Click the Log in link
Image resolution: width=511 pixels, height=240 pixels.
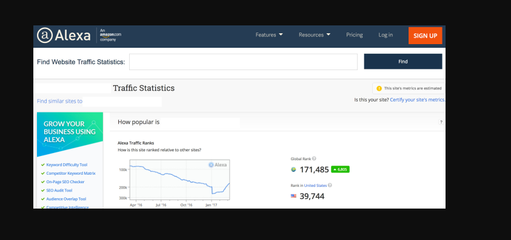tap(386, 35)
